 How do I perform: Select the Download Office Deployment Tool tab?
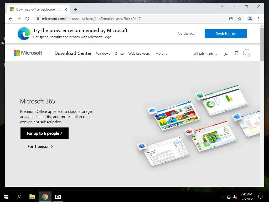(x=39, y=9)
